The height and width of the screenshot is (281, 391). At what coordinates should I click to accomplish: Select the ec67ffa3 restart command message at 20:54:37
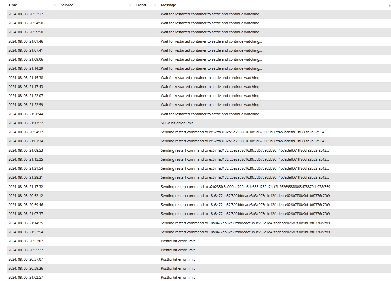click(x=245, y=132)
